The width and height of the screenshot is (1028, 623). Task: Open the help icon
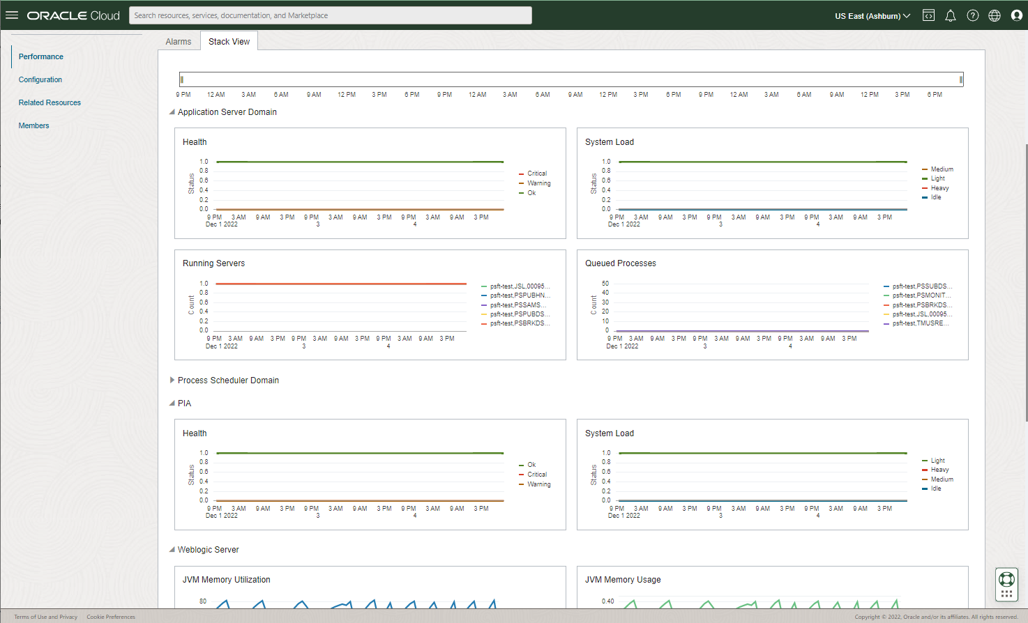point(973,15)
